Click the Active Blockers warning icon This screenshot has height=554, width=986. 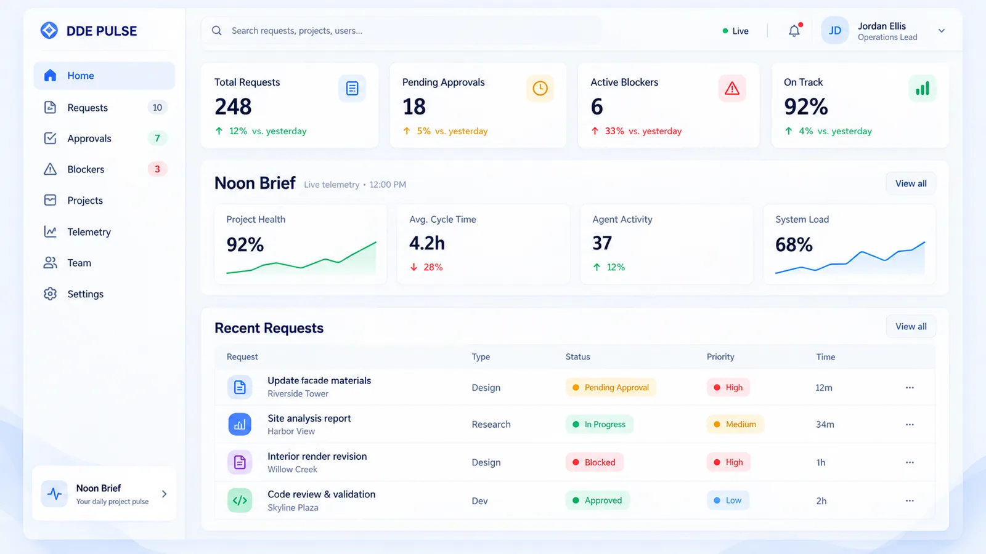(x=732, y=89)
